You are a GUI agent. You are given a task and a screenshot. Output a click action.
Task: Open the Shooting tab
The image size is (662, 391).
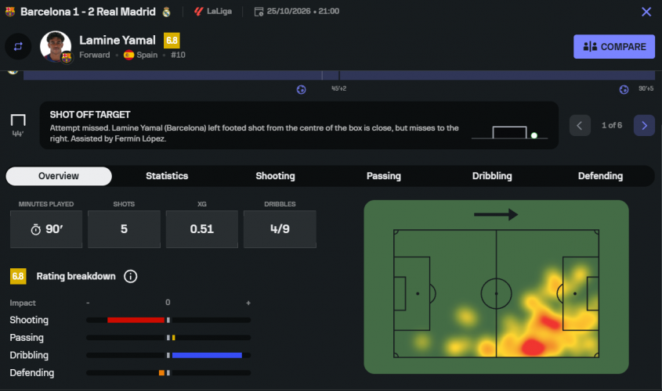click(x=275, y=176)
